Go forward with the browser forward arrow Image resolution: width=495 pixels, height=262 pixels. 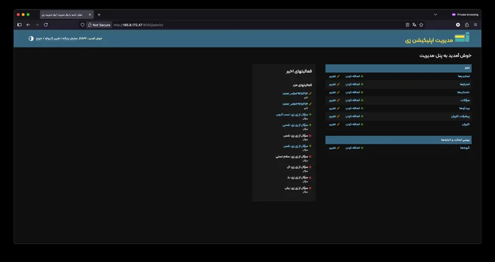37,25
